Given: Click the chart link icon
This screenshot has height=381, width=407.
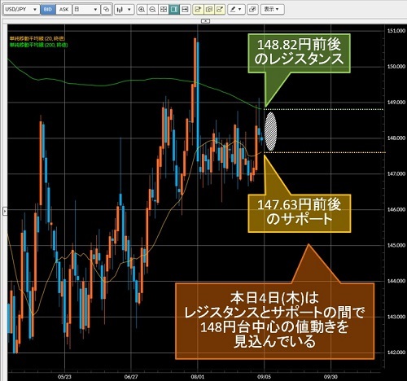Looking at the screenshot, I should [106, 10].
